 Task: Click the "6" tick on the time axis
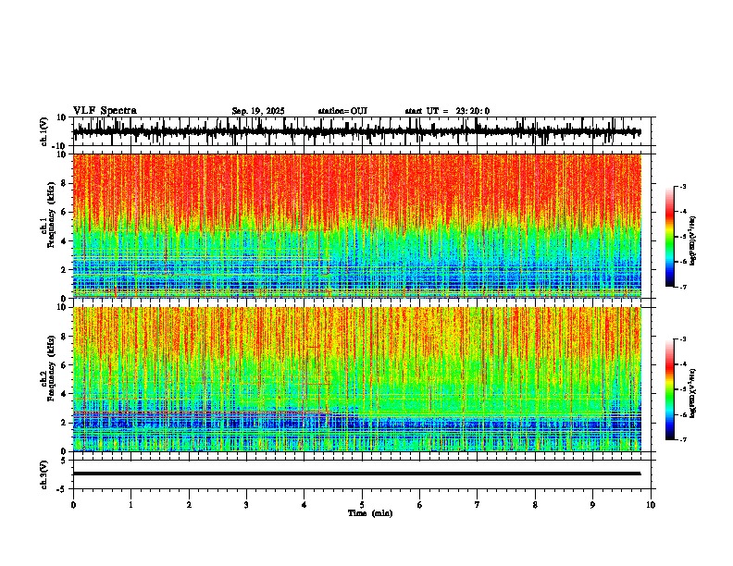(420, 505)
